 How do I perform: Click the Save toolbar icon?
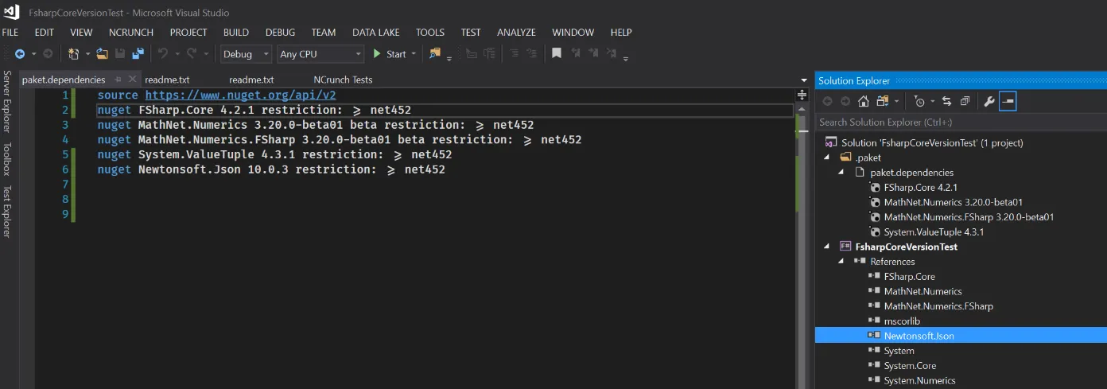pyautogui.click(x=120, y=54)
